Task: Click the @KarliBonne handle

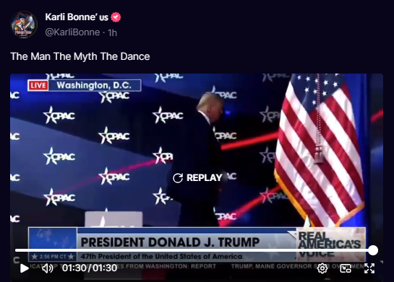Action: [x=72, y=32]
